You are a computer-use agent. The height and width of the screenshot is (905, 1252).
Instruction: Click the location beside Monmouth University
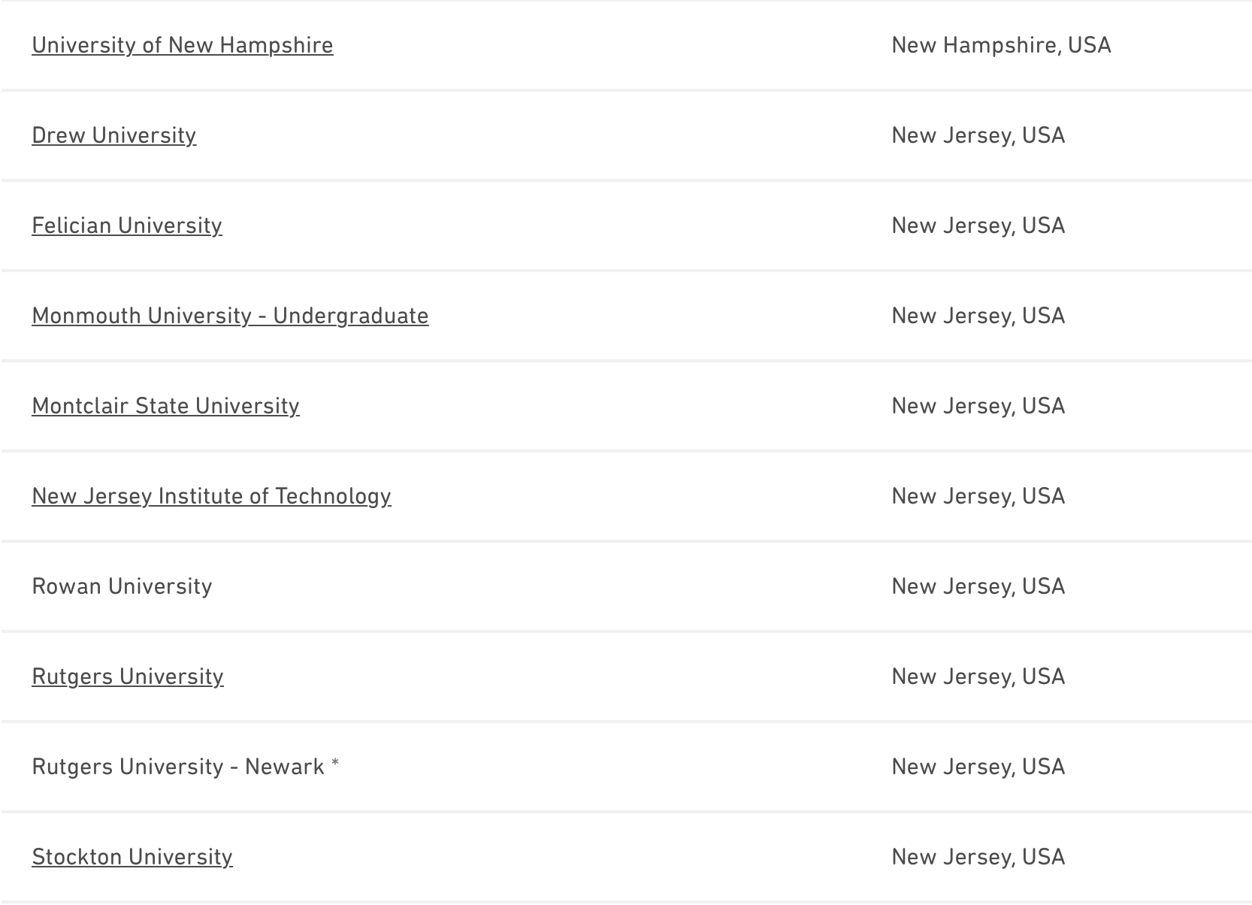pyautogui.click(x=978, y=316)
